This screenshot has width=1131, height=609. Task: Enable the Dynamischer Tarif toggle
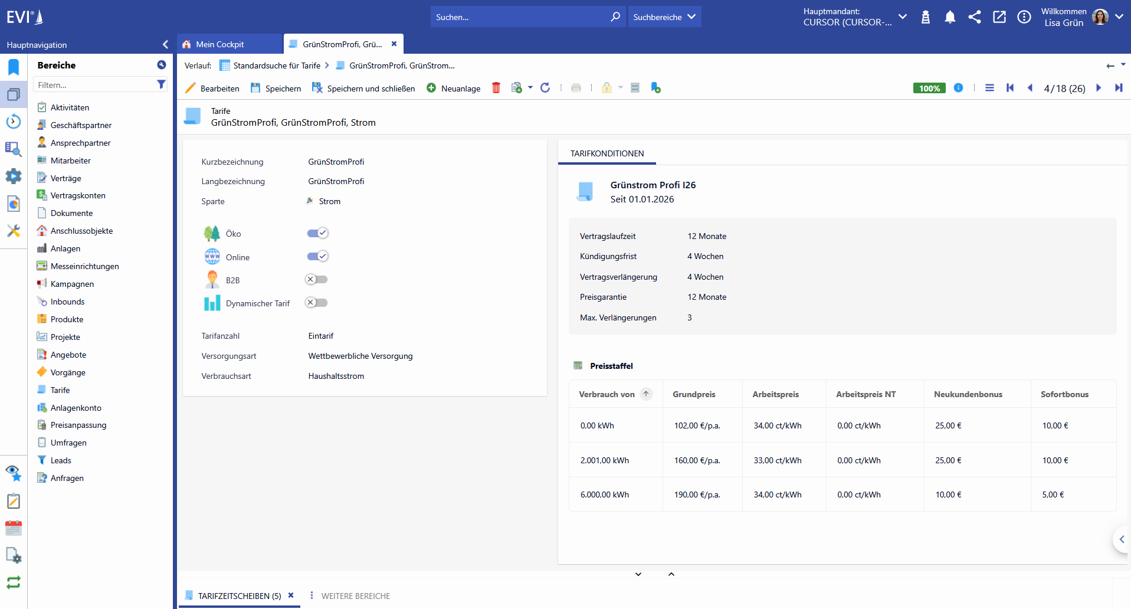click(316, 303)
